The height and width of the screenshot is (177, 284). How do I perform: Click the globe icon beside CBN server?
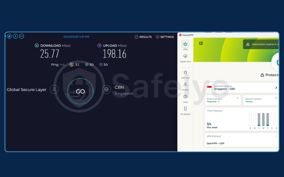click(x=106, y=90)
